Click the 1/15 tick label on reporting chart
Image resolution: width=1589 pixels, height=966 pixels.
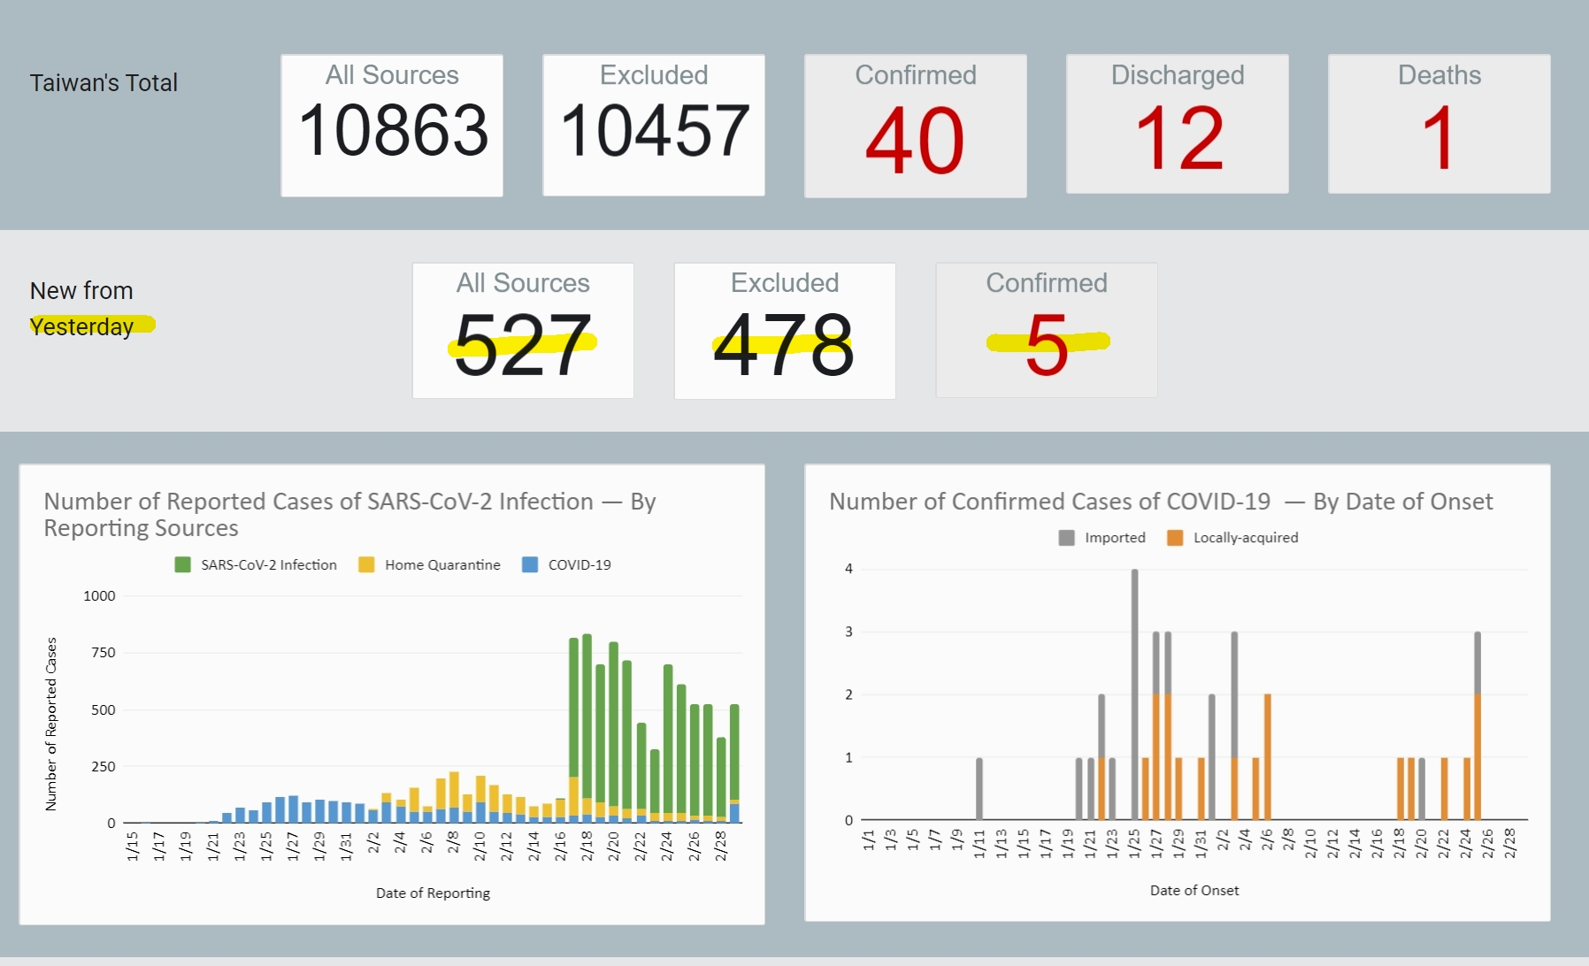(133, 845)
